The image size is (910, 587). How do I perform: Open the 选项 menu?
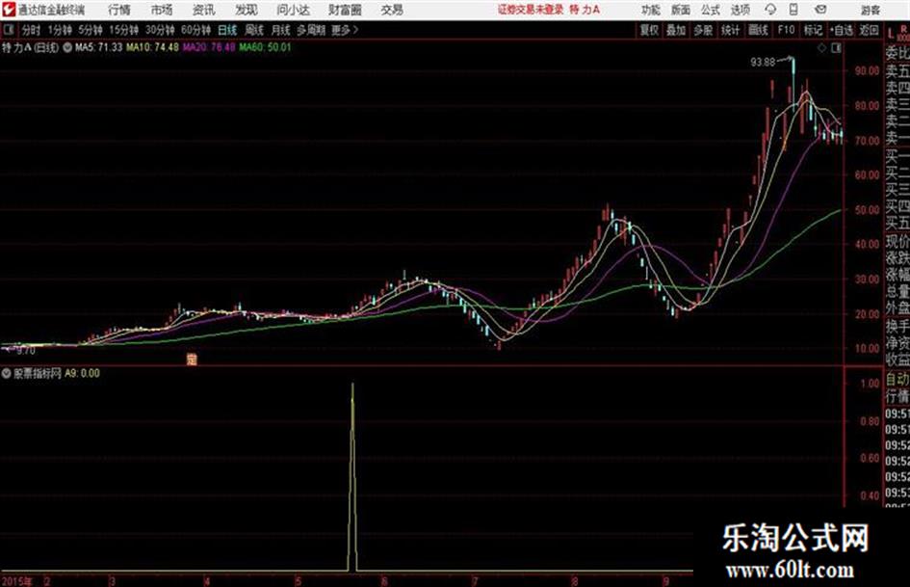click(x=740, y=10)
